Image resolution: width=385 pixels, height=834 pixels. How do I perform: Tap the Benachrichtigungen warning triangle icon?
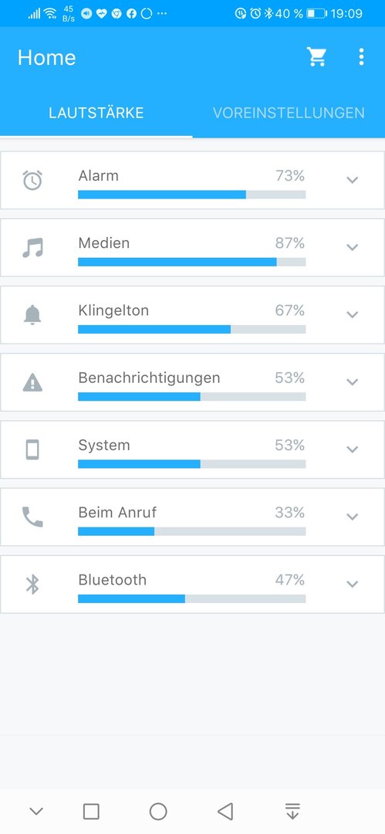coord(32,382)
